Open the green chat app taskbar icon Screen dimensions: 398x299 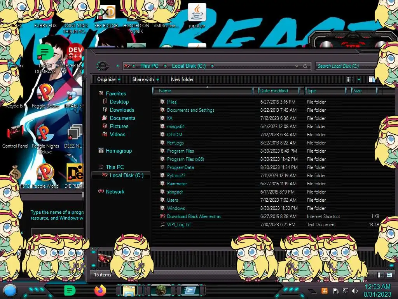(x=70, y=290)
